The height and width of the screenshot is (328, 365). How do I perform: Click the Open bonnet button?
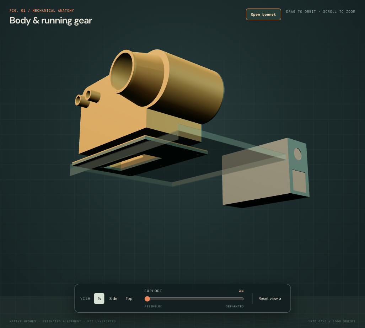coord(263,15)
